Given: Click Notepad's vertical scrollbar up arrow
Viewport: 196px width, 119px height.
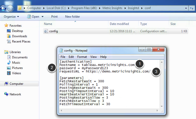Looking at the screenshot, I should (x=162, y=62).
